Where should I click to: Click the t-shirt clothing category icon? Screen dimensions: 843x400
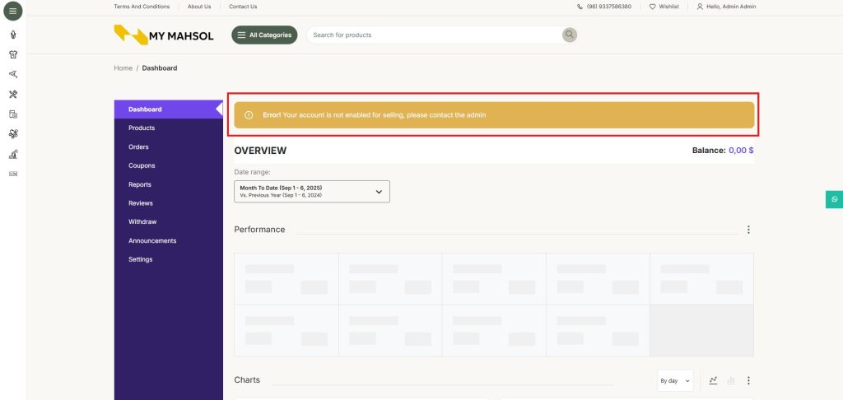[x=13, y=54]
